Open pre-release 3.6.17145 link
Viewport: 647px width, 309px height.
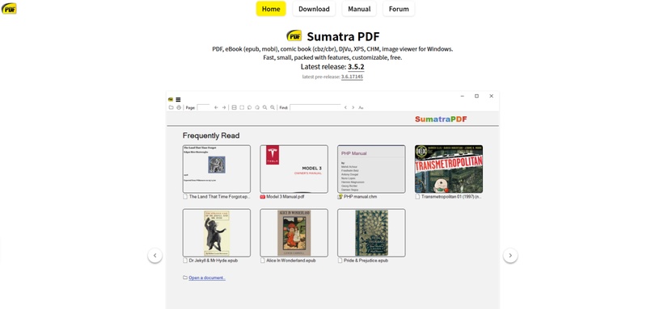coord(352,77)
